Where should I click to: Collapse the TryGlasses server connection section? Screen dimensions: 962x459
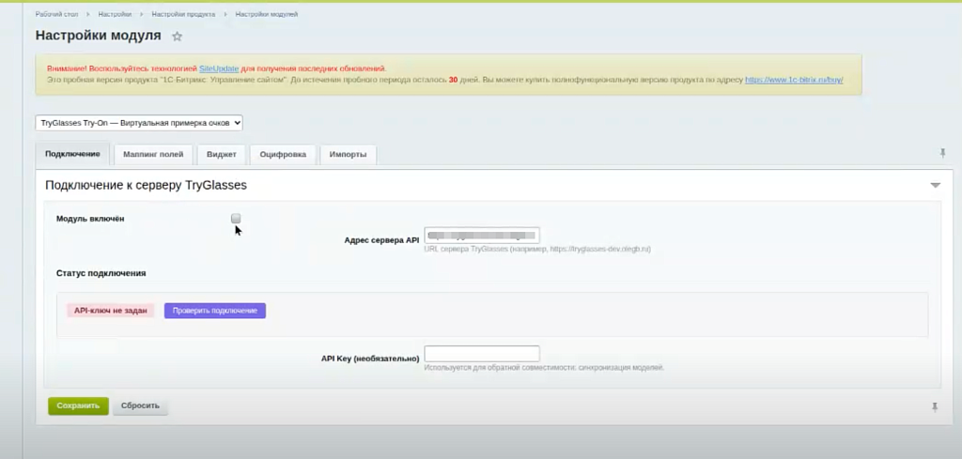935,185
